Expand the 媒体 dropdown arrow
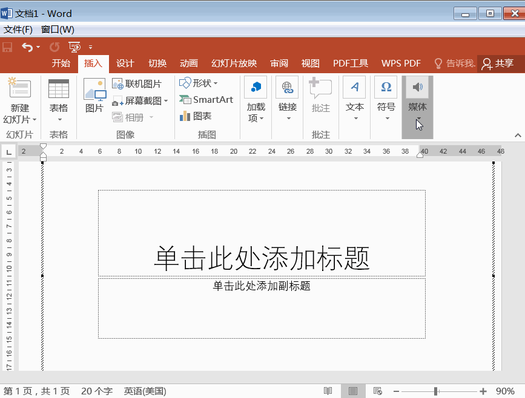The height and width of the screenshot is (398, 525). pyautogui.click(x=418, y=118)
